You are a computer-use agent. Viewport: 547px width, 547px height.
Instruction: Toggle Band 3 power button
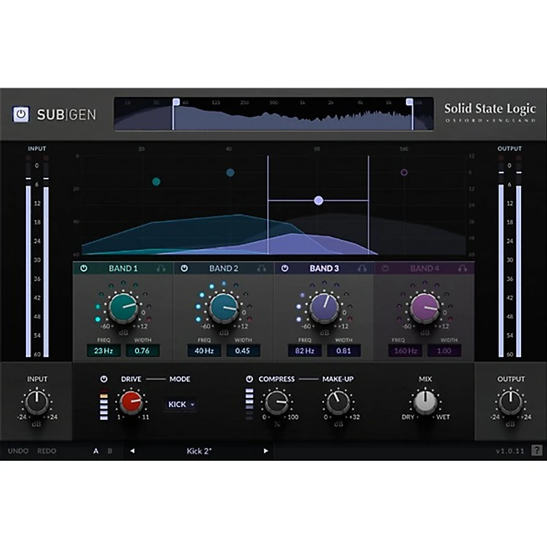click(284, 268)
